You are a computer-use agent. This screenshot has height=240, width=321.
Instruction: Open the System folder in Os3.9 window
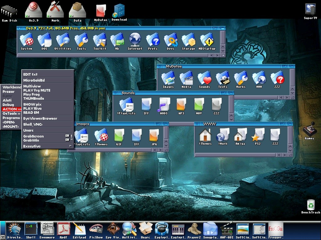coord(26,42)
